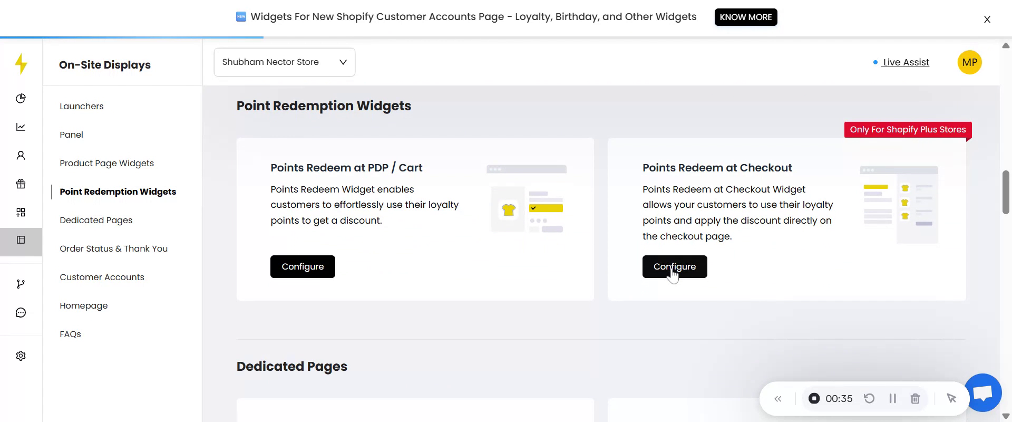Viewport: 1012px width, 422px height.
Task: Open the MP profile avatar menu
Action: pyautogui.click(x=969, y=62)
